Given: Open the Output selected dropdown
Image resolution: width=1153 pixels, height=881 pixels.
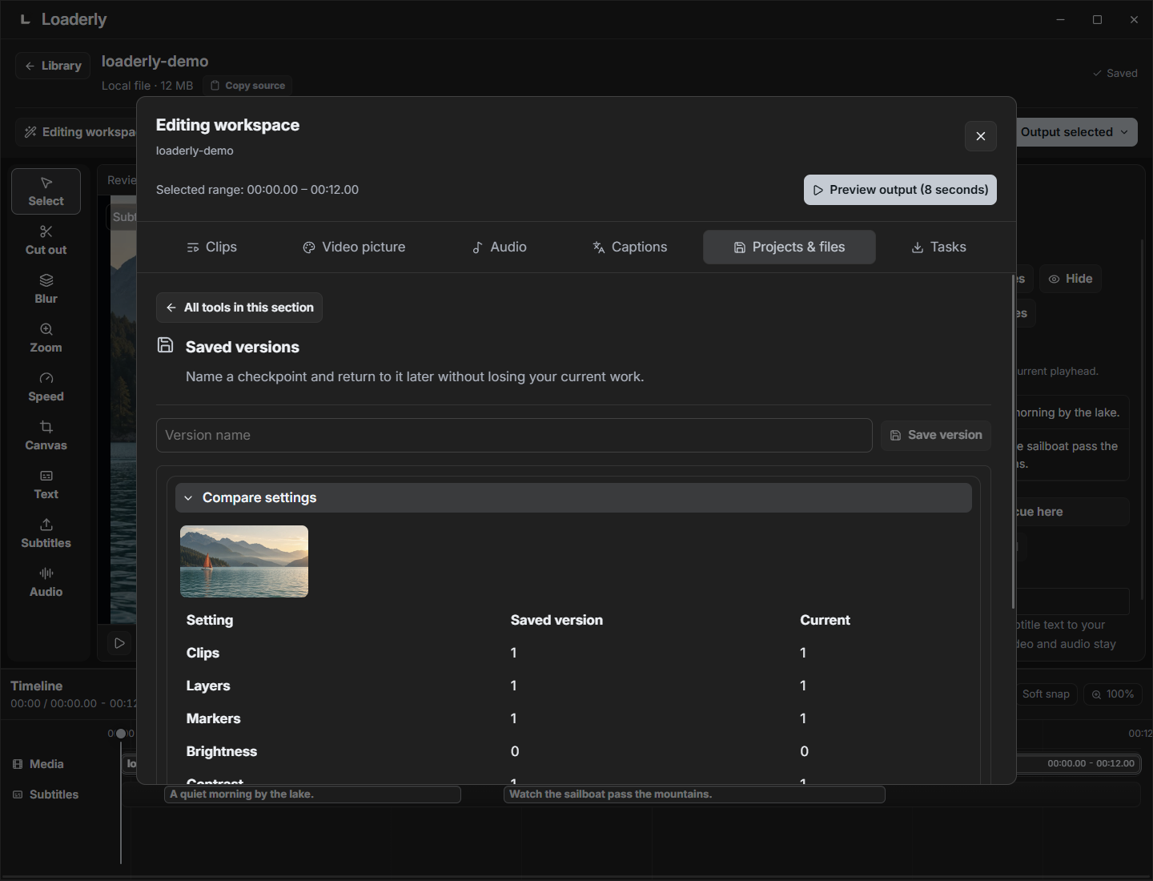Looking at the screenshot, I should [1075, 132].
